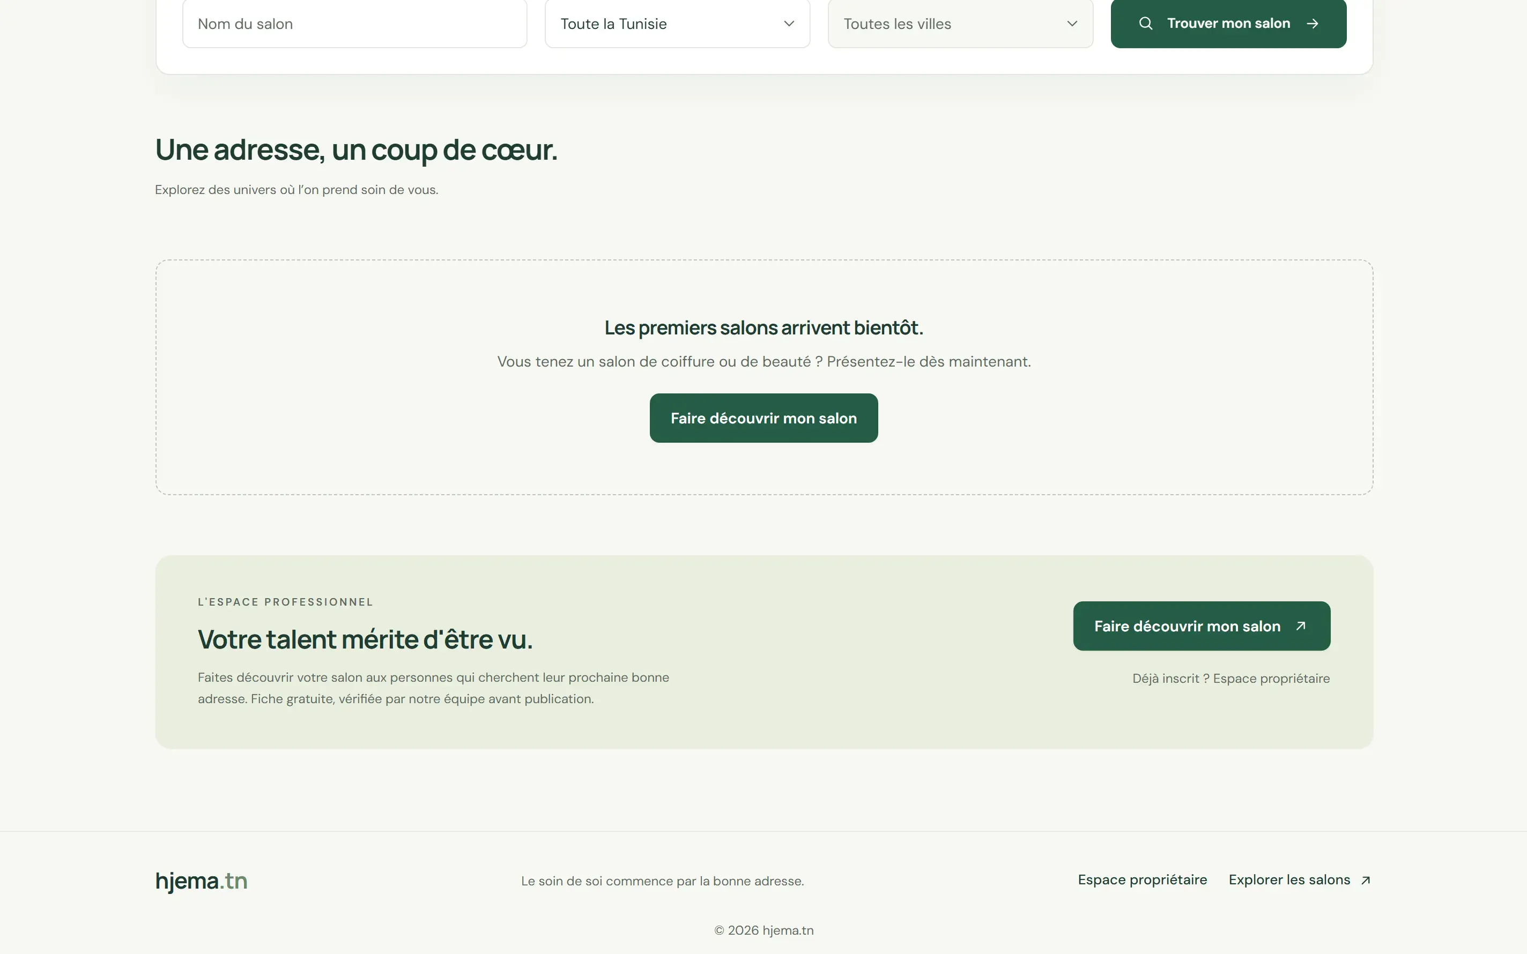Click the text Explorez des univers où l'on prend soin de vous.
1527x954 pixels.
coord(296,190)
